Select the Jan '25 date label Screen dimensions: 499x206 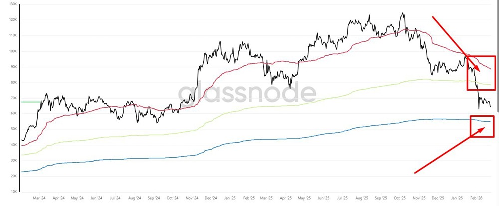pos(229,198)
